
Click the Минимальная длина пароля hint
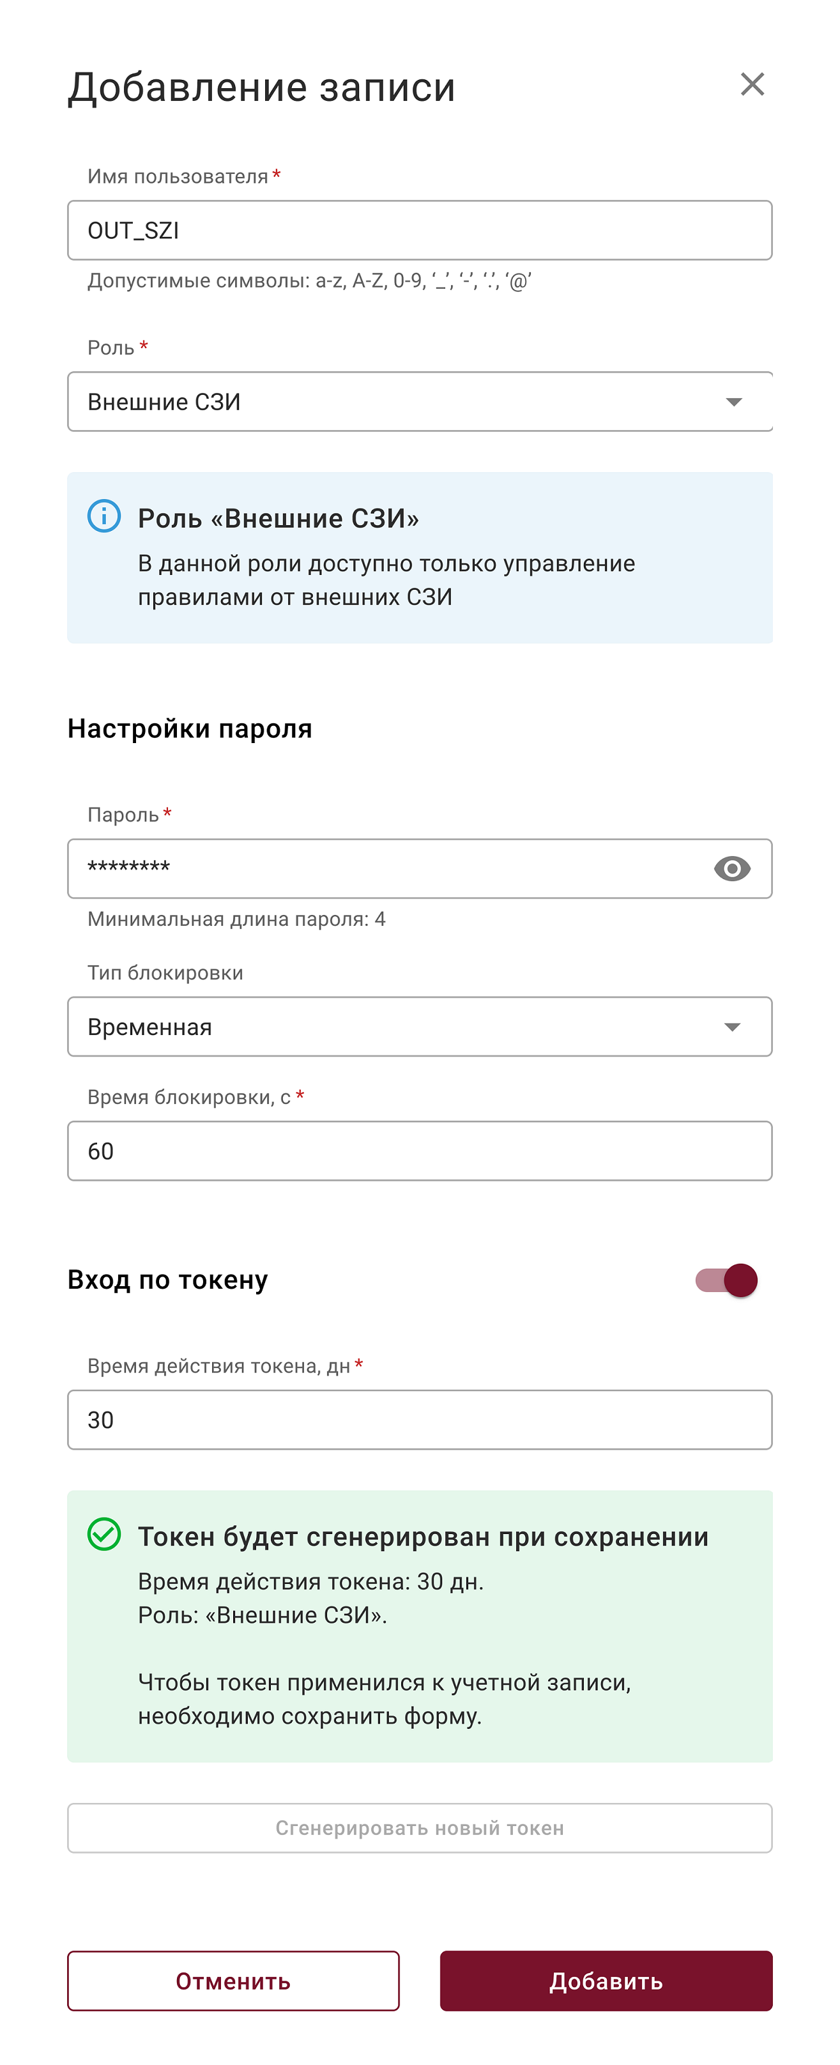[x=236, y=919]
